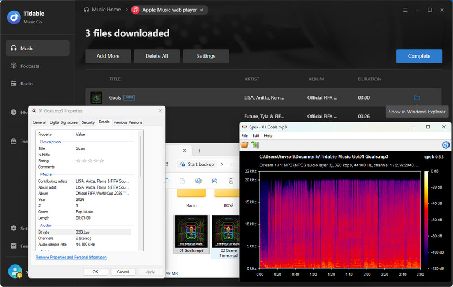Click the Goals track title text

pyautogui.click(x=115, y=97)
